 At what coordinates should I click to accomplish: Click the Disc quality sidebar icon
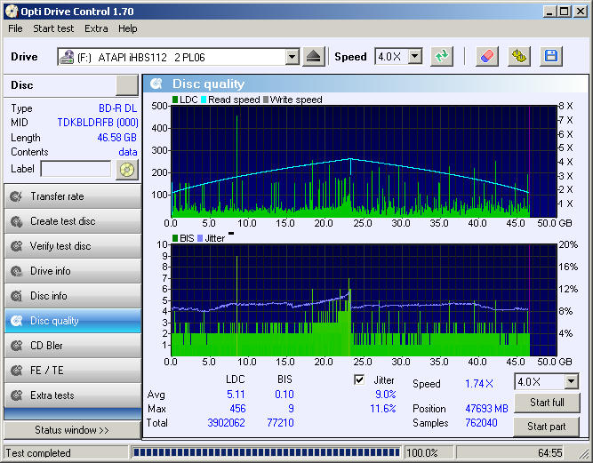[16, 321]
